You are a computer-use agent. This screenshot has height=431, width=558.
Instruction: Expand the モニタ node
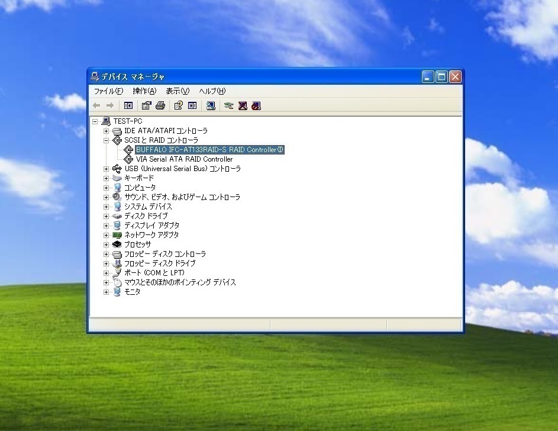click(x=106, y=292)
